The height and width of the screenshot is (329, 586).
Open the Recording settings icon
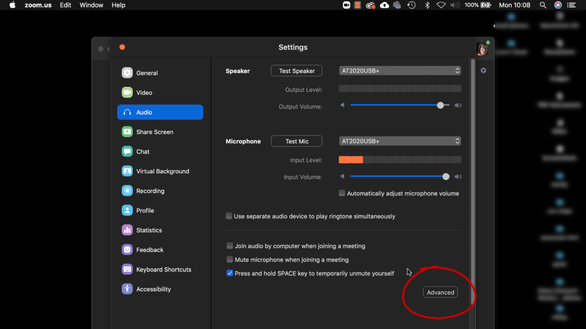pos(127,191)
